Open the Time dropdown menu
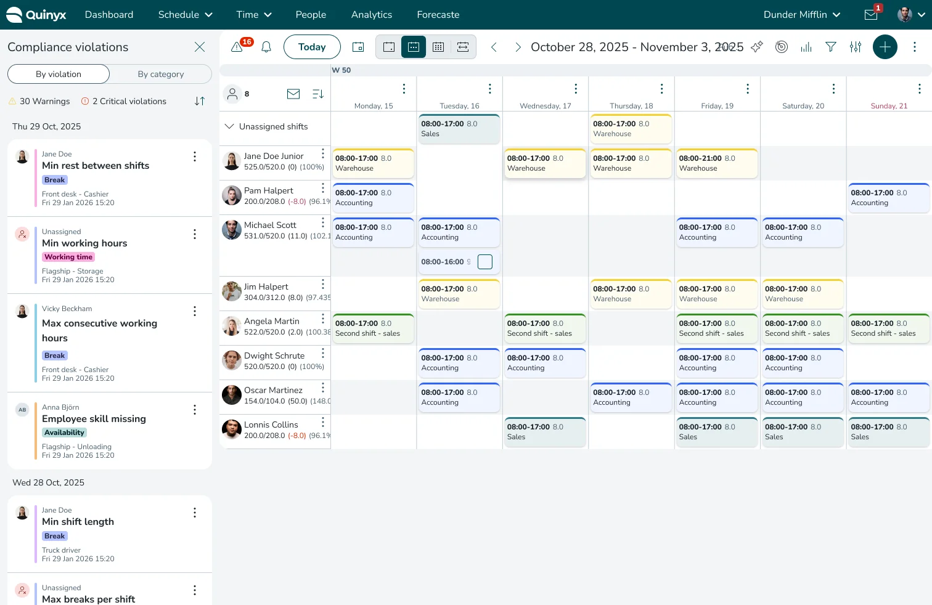This screenshot has width=932, height=605. 254,15
